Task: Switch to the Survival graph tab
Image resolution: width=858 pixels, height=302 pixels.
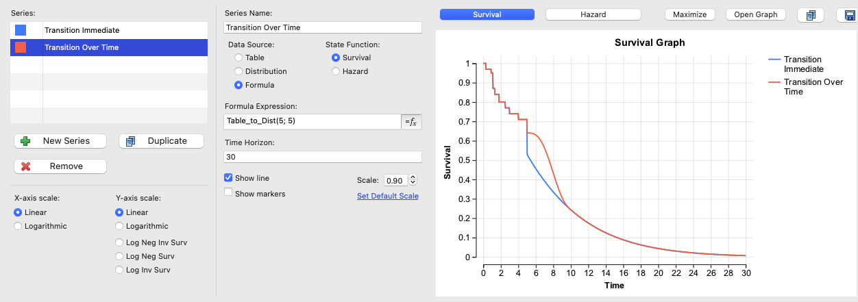Action: pyautogui.click(x=487, y=14)
